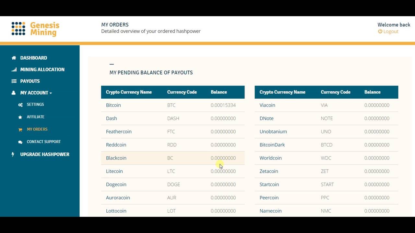415x233 pixels.
Task: Click the Blackcoin row name
Action: point(116,158)
